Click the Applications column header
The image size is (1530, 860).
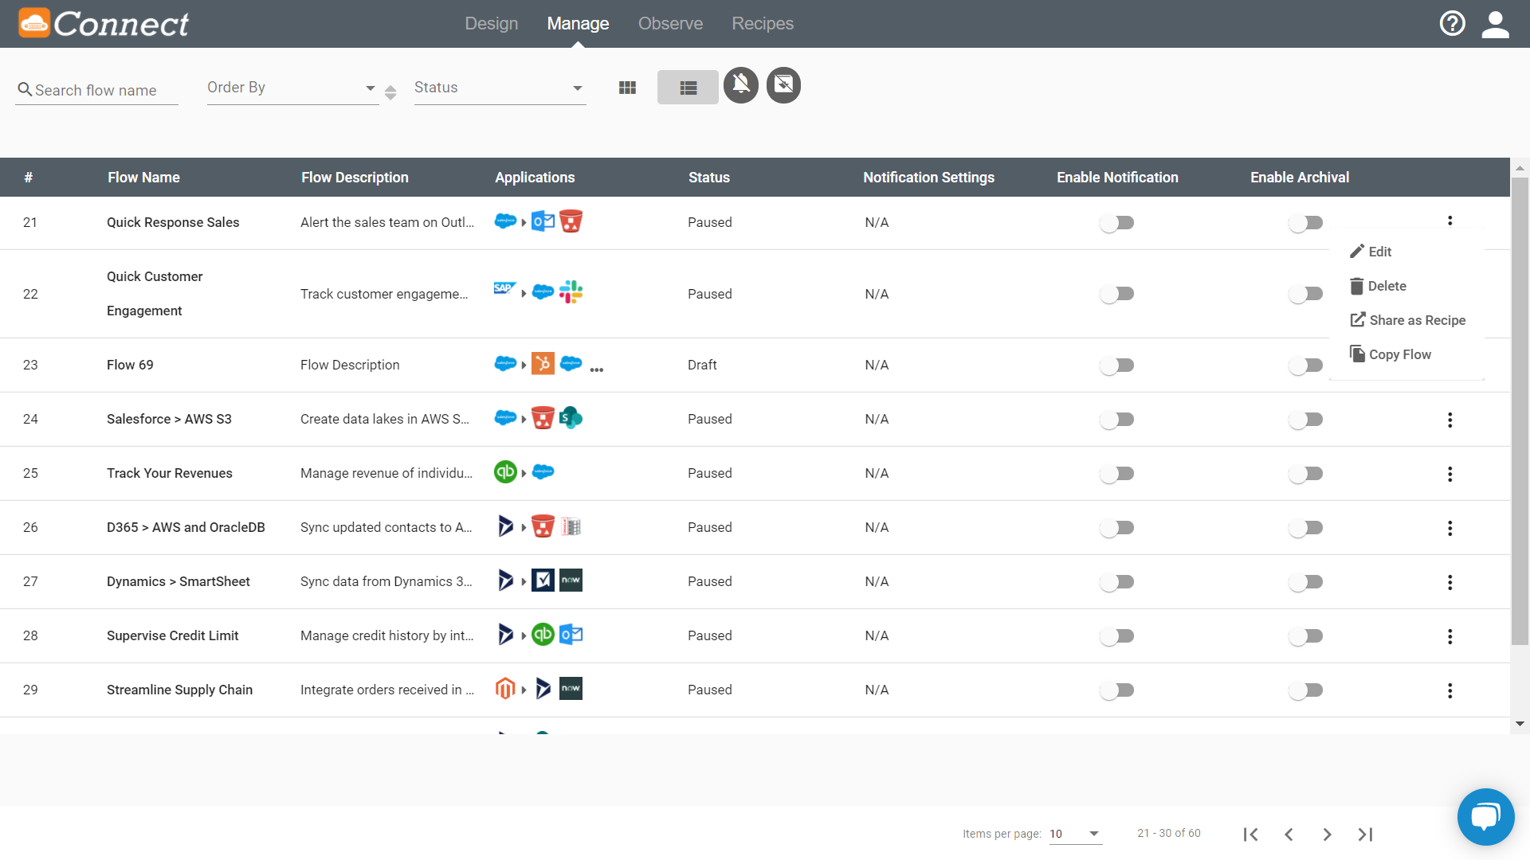pos(535,178)
